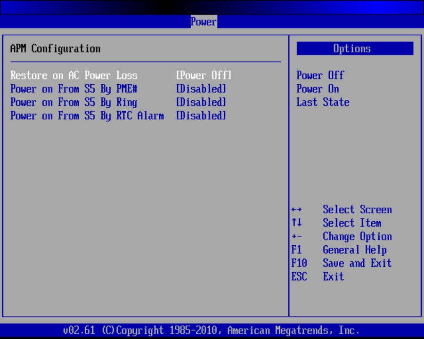The image size is (424, 339).
Task: Choose Power On from the Options list
Action: point(318,89)
